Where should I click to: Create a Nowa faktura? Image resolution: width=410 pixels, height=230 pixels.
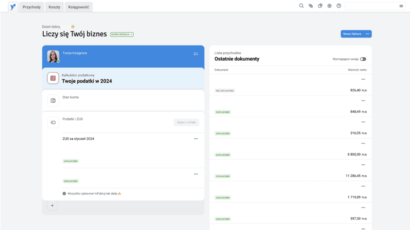(352, 34)
